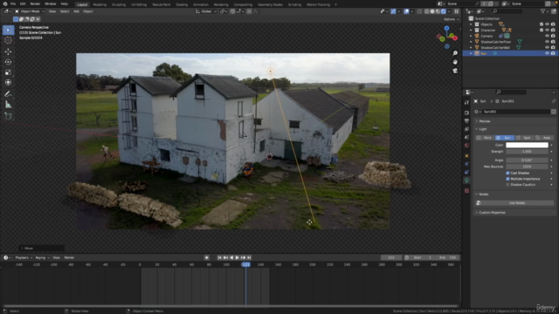
Task: Click the Strength value field
Action: click(527, 152)
